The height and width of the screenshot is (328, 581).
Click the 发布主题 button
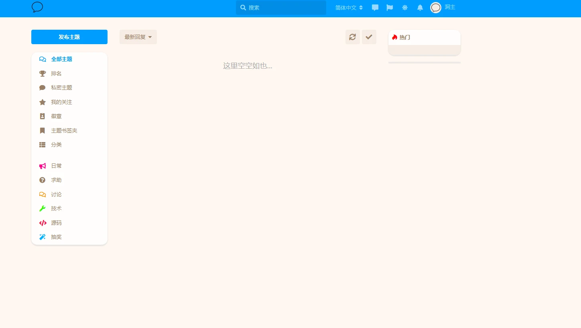click(x=69, y=37)
